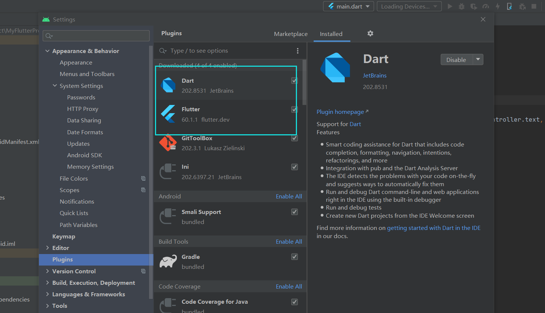Click the Ini plugin plug icon

pyautogui.click(x=168, y=171)
